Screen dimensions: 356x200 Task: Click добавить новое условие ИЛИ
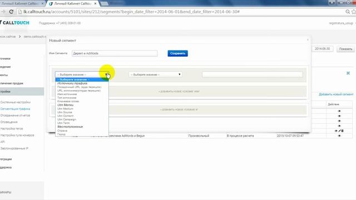point(179,91)
